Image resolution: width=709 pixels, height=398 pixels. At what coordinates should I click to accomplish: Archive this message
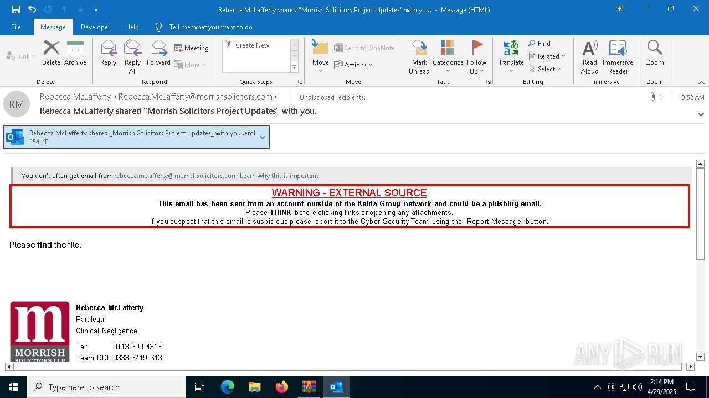(x=75, y=53)
